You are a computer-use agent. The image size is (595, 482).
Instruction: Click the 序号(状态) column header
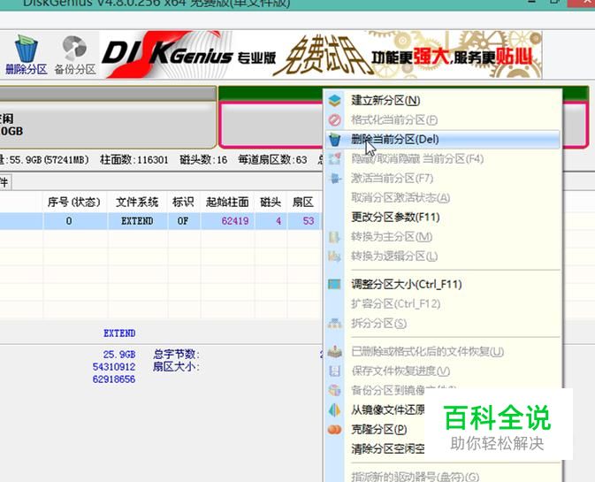click(x=74, y=202)
